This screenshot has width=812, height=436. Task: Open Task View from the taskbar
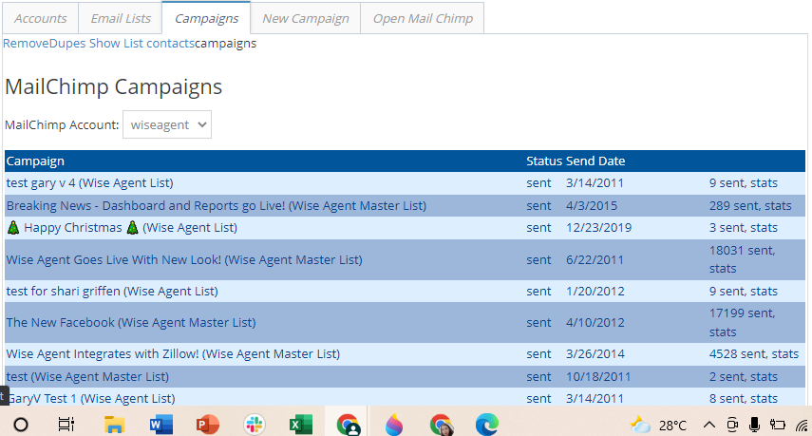pyautogui.click(x=66, y=425)
